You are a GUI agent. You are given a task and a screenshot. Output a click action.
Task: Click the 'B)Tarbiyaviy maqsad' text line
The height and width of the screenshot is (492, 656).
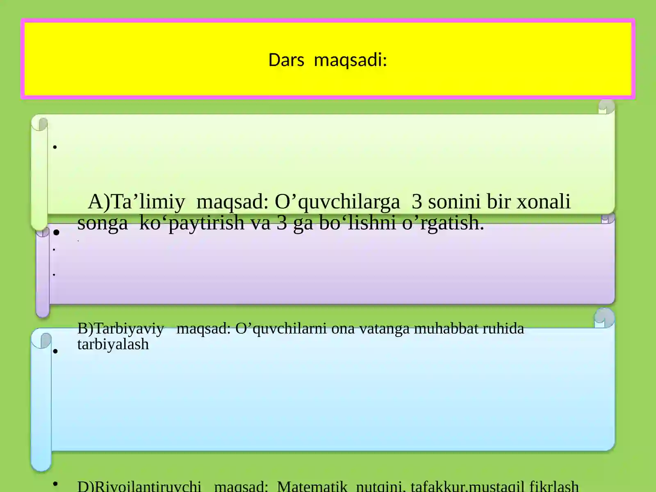301,328
